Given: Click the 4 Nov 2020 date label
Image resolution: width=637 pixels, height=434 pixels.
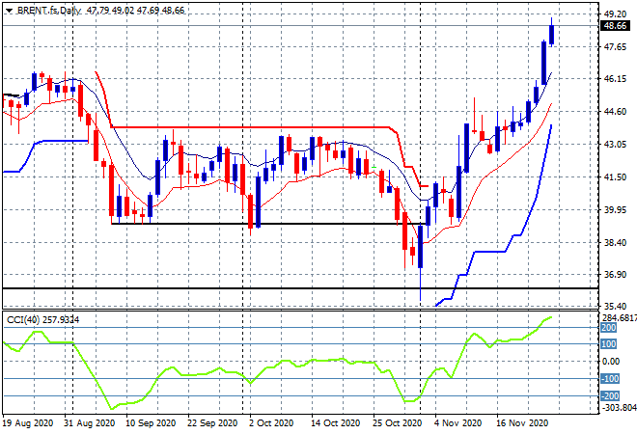Looking at the screenshot, I should point(457,423).
